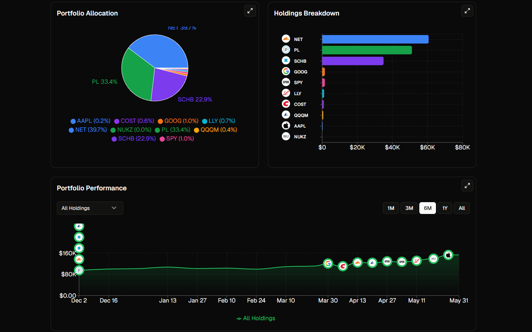532x332 pixels.
Task: Click the SCHB logo in Holdings Breakdown
Action: tap(286, 60)
